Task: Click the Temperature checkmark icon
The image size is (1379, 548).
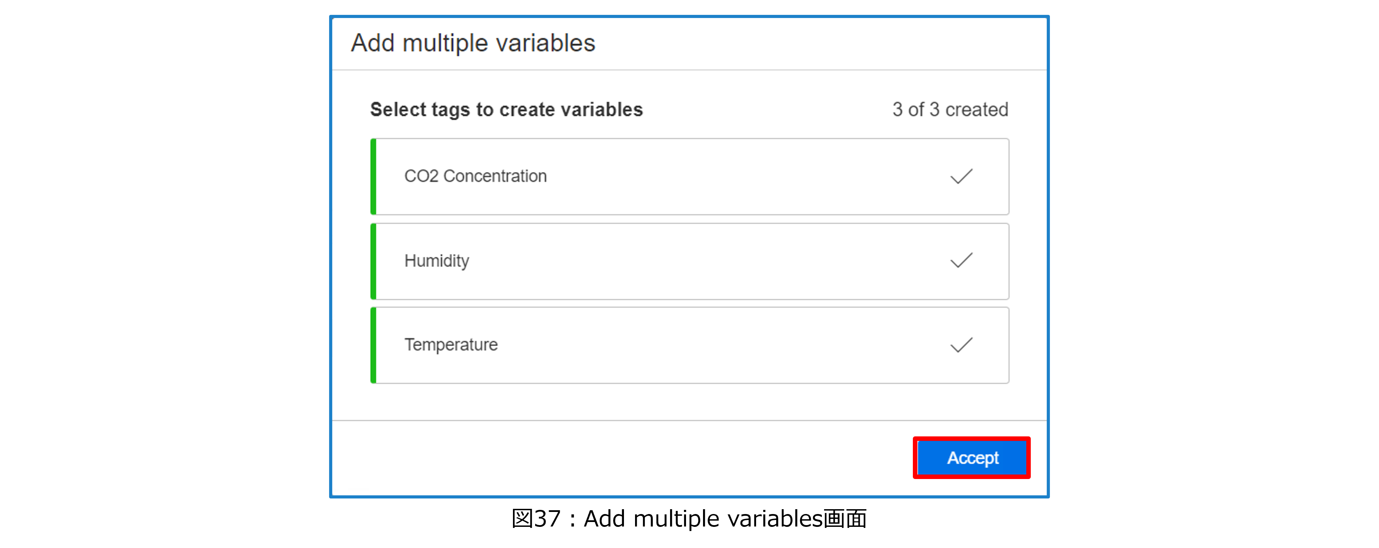Action: 961,345
